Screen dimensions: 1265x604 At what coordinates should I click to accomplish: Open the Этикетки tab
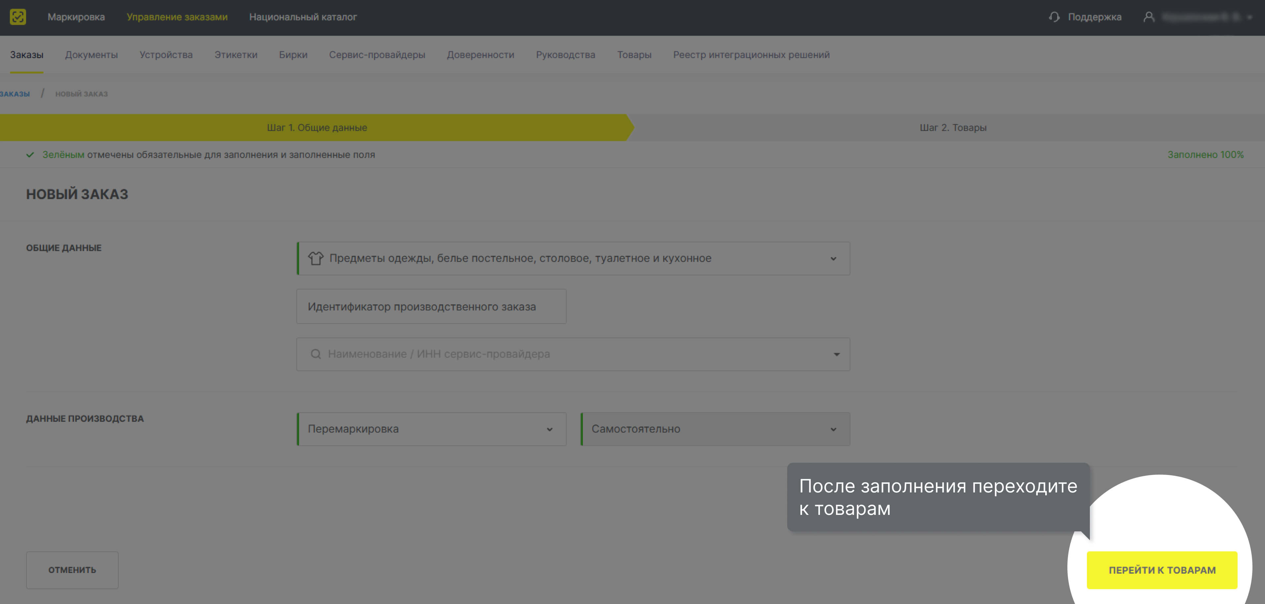(x=236, y=54)
